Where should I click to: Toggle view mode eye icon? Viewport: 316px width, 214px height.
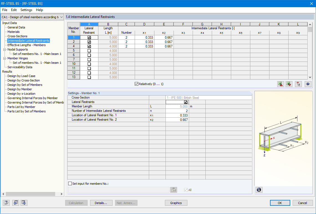308,84
